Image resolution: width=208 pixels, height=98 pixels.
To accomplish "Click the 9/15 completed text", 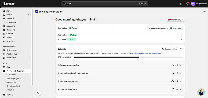I will pyautogui.click(x=64, y=57).
